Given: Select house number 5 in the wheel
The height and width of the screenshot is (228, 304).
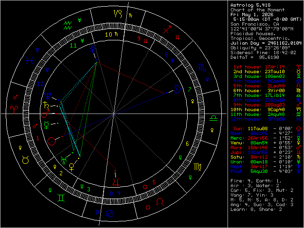Looking at the screenshot, I should 154,182.
